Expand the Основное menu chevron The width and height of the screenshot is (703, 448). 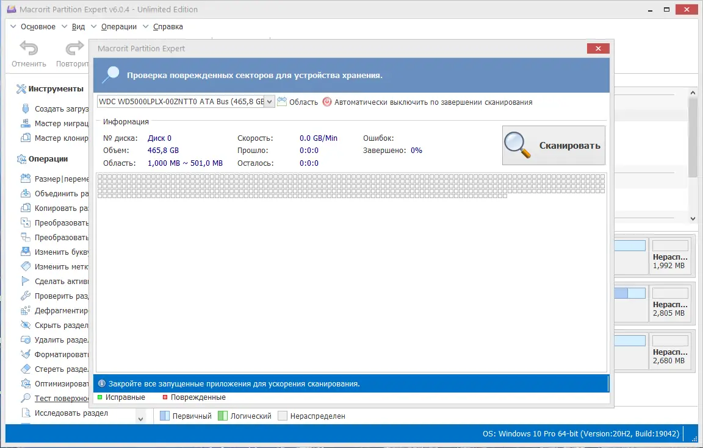tap(13, 26)
